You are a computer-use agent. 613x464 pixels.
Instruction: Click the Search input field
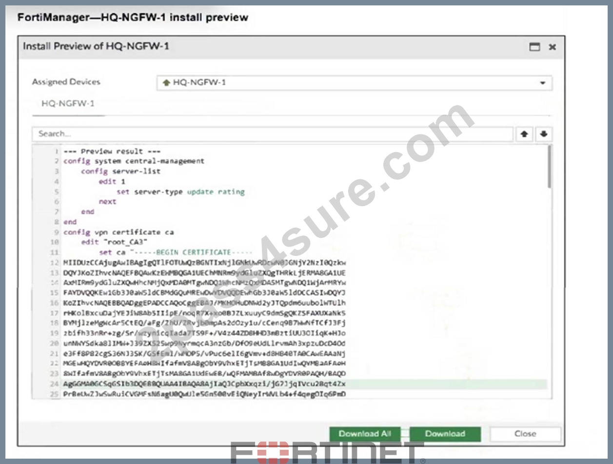[273, 134]
